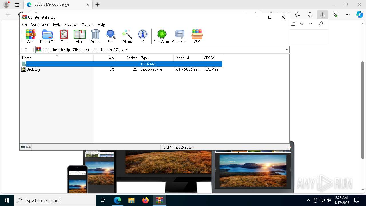Open Edge Browser essentials icon
Screen dimensions: 366x206
coord(335,15)
